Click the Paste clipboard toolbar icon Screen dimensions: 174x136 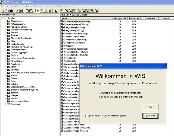click(x=12, y=11)
